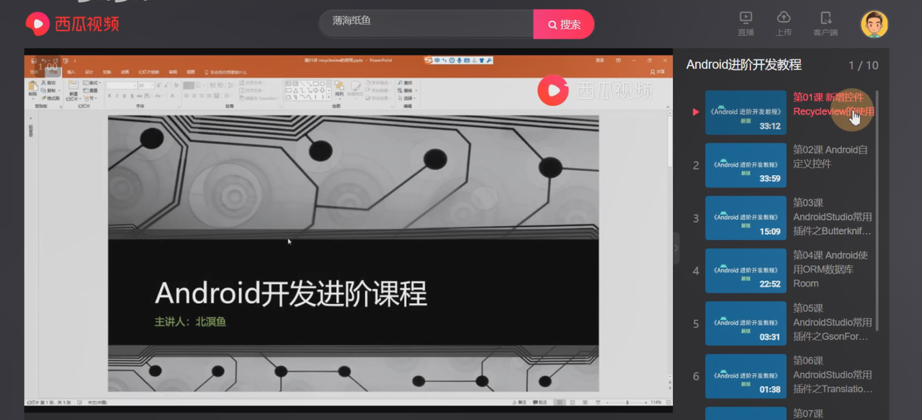The width and height of the screenshot is (922, 420).
Task: Toggle PowerPoint 备注 notes pane
Action: [520, 403]
